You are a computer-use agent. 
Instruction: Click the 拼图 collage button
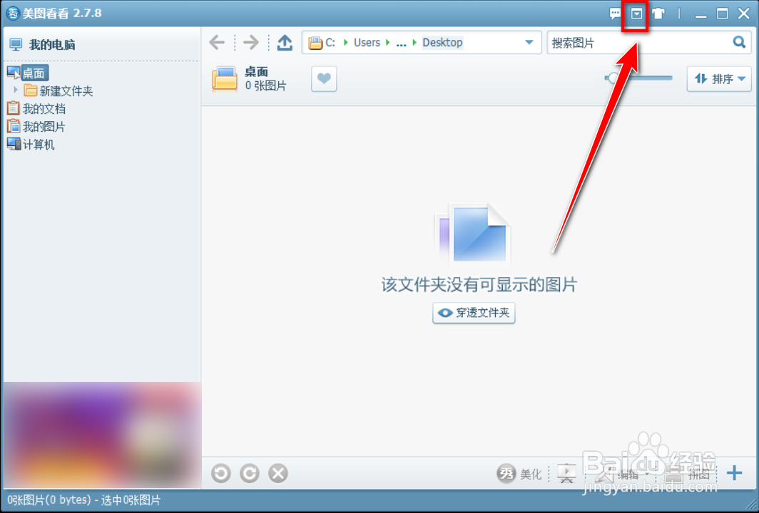click(x=688, y=474)
